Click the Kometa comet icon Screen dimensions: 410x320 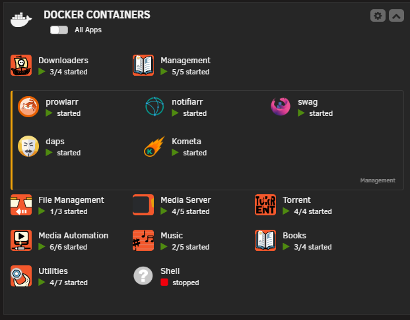(154, 146)
